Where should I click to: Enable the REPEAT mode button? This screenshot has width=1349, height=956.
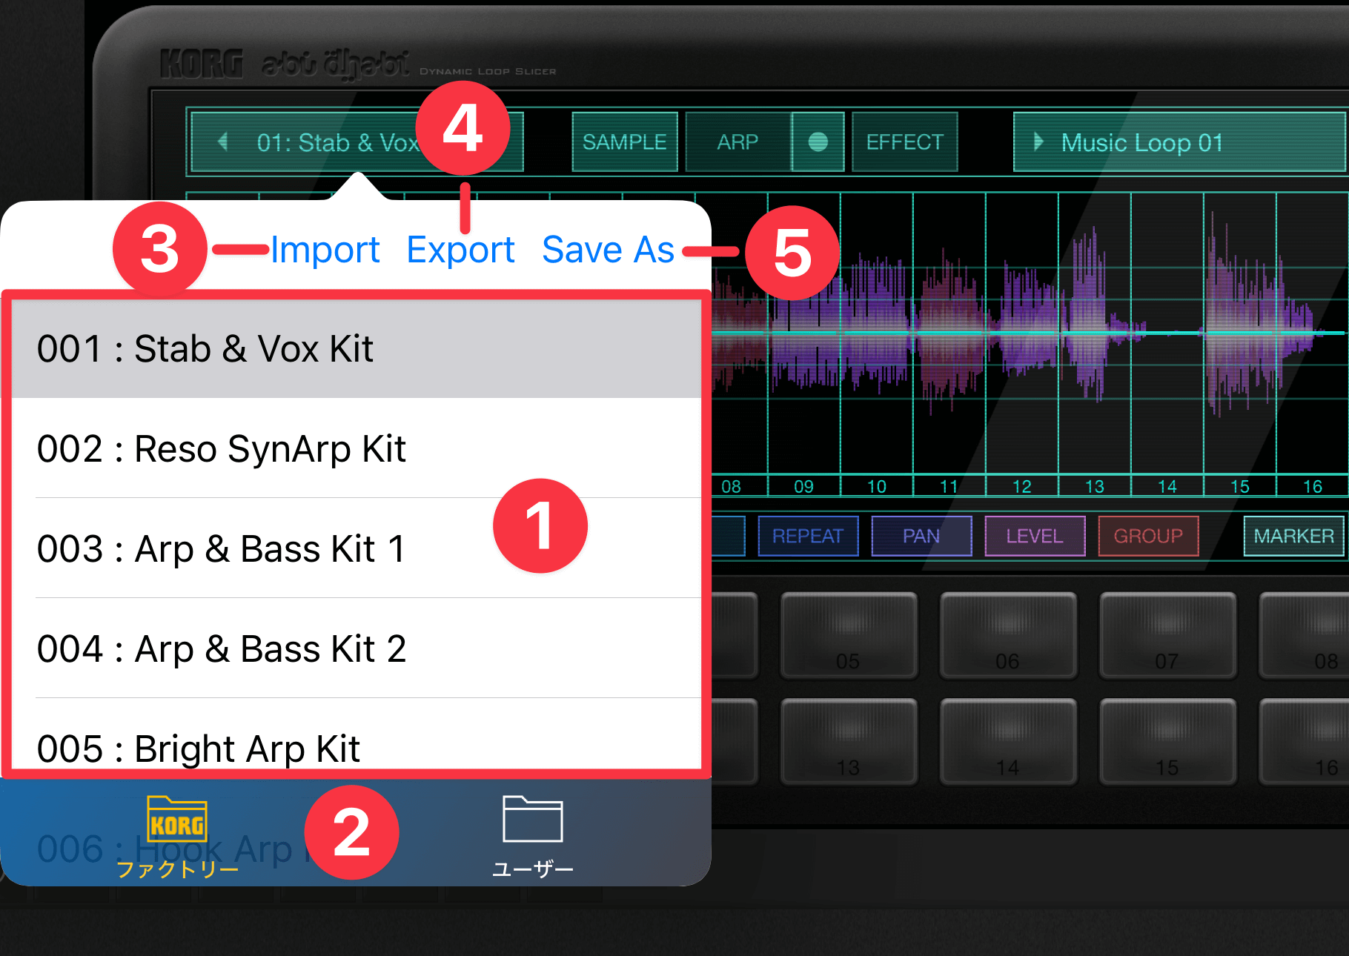click(x=808, y=536)
